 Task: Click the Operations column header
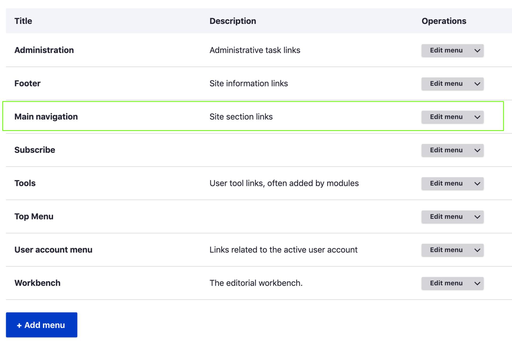click(x=444, y=21)
